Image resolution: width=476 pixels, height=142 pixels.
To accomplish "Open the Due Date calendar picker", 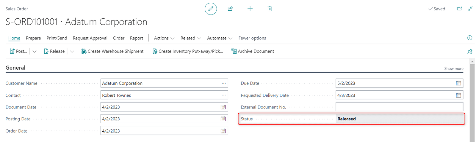I will pos(458,83).
